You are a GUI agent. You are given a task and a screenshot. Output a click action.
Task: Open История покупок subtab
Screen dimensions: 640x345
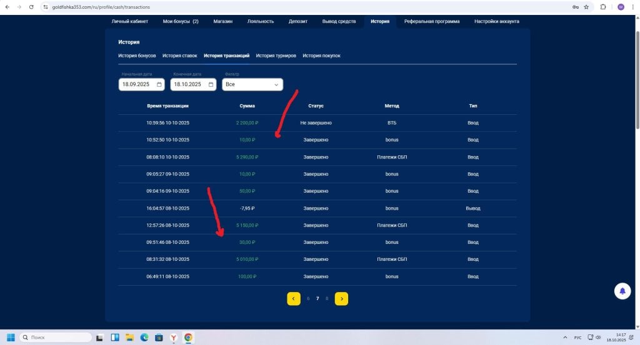321,56
